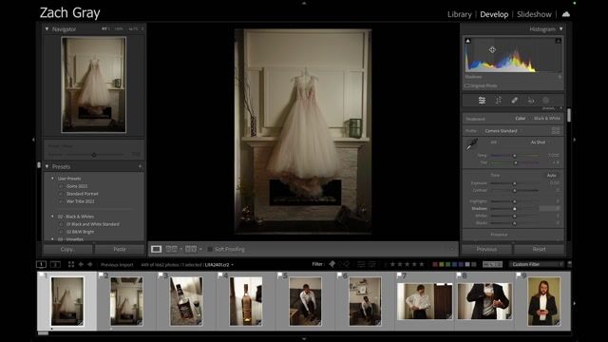Image resolution: width=608 pixels, height=342 pixels.
Task: Filter by red color label
Action: click(x=435, y=264)
